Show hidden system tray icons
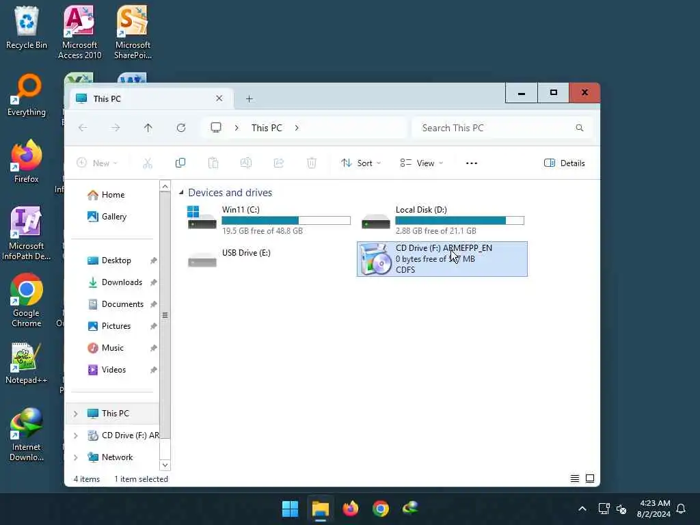This screenshot has width=700, height=525. [582, 509]
